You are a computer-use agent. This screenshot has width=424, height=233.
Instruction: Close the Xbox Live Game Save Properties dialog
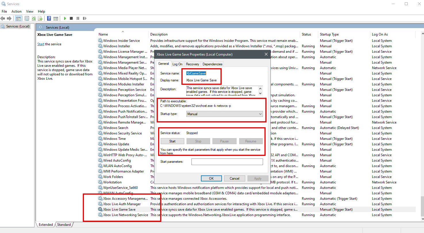(266, 54)
